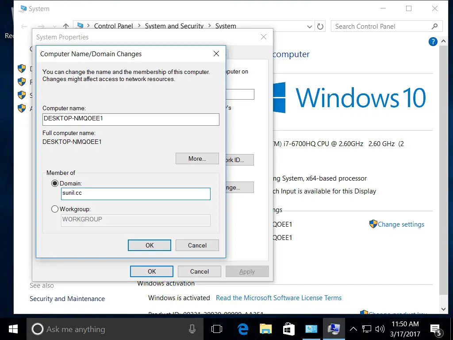Expand the arrow after Control Panel in breadcrumb
Screen dimensions: 453x340
click(x=139, y=26)
